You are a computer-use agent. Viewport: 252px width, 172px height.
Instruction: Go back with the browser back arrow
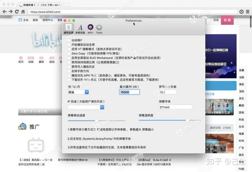tap(5, 11)
